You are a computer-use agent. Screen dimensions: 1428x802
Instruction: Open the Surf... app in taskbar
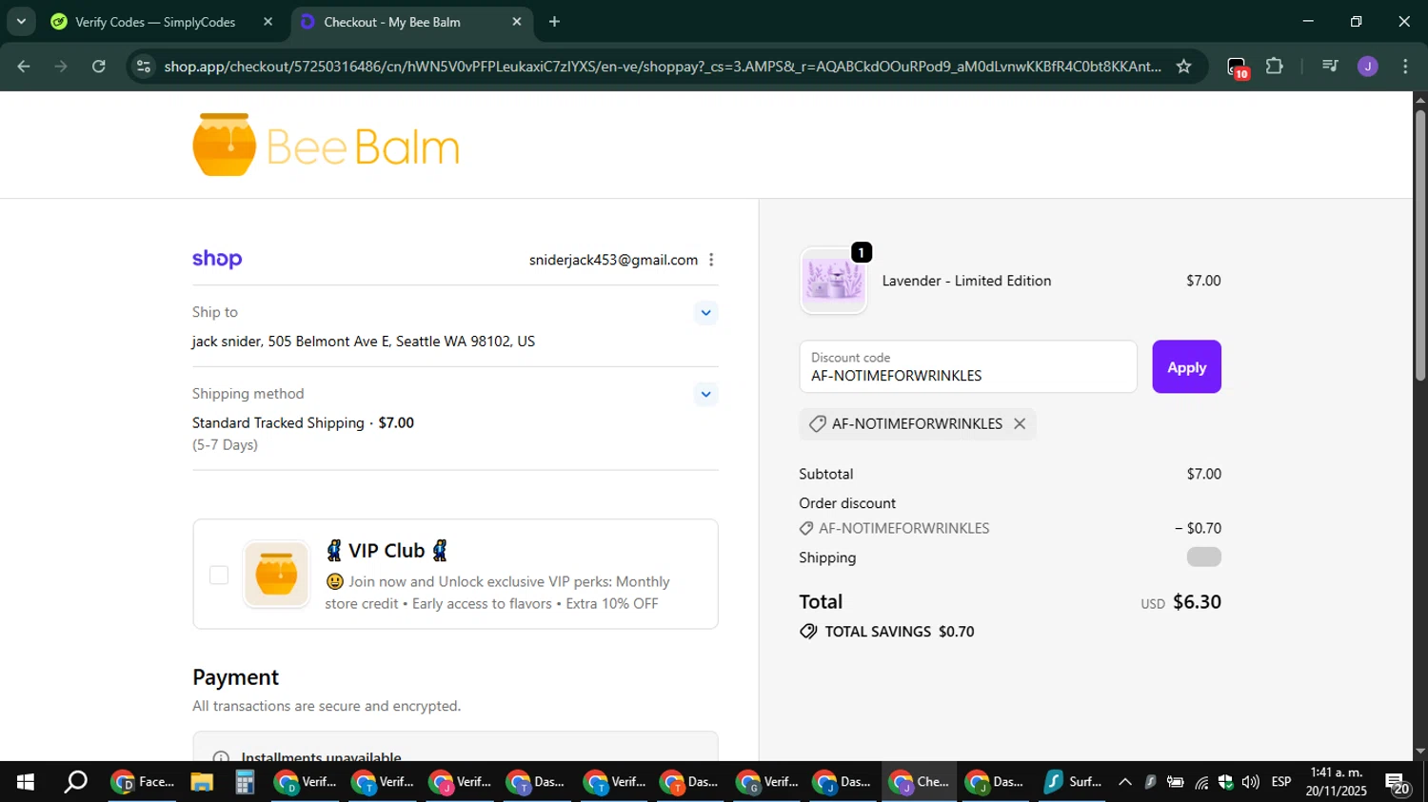(x=1073, y=782)
